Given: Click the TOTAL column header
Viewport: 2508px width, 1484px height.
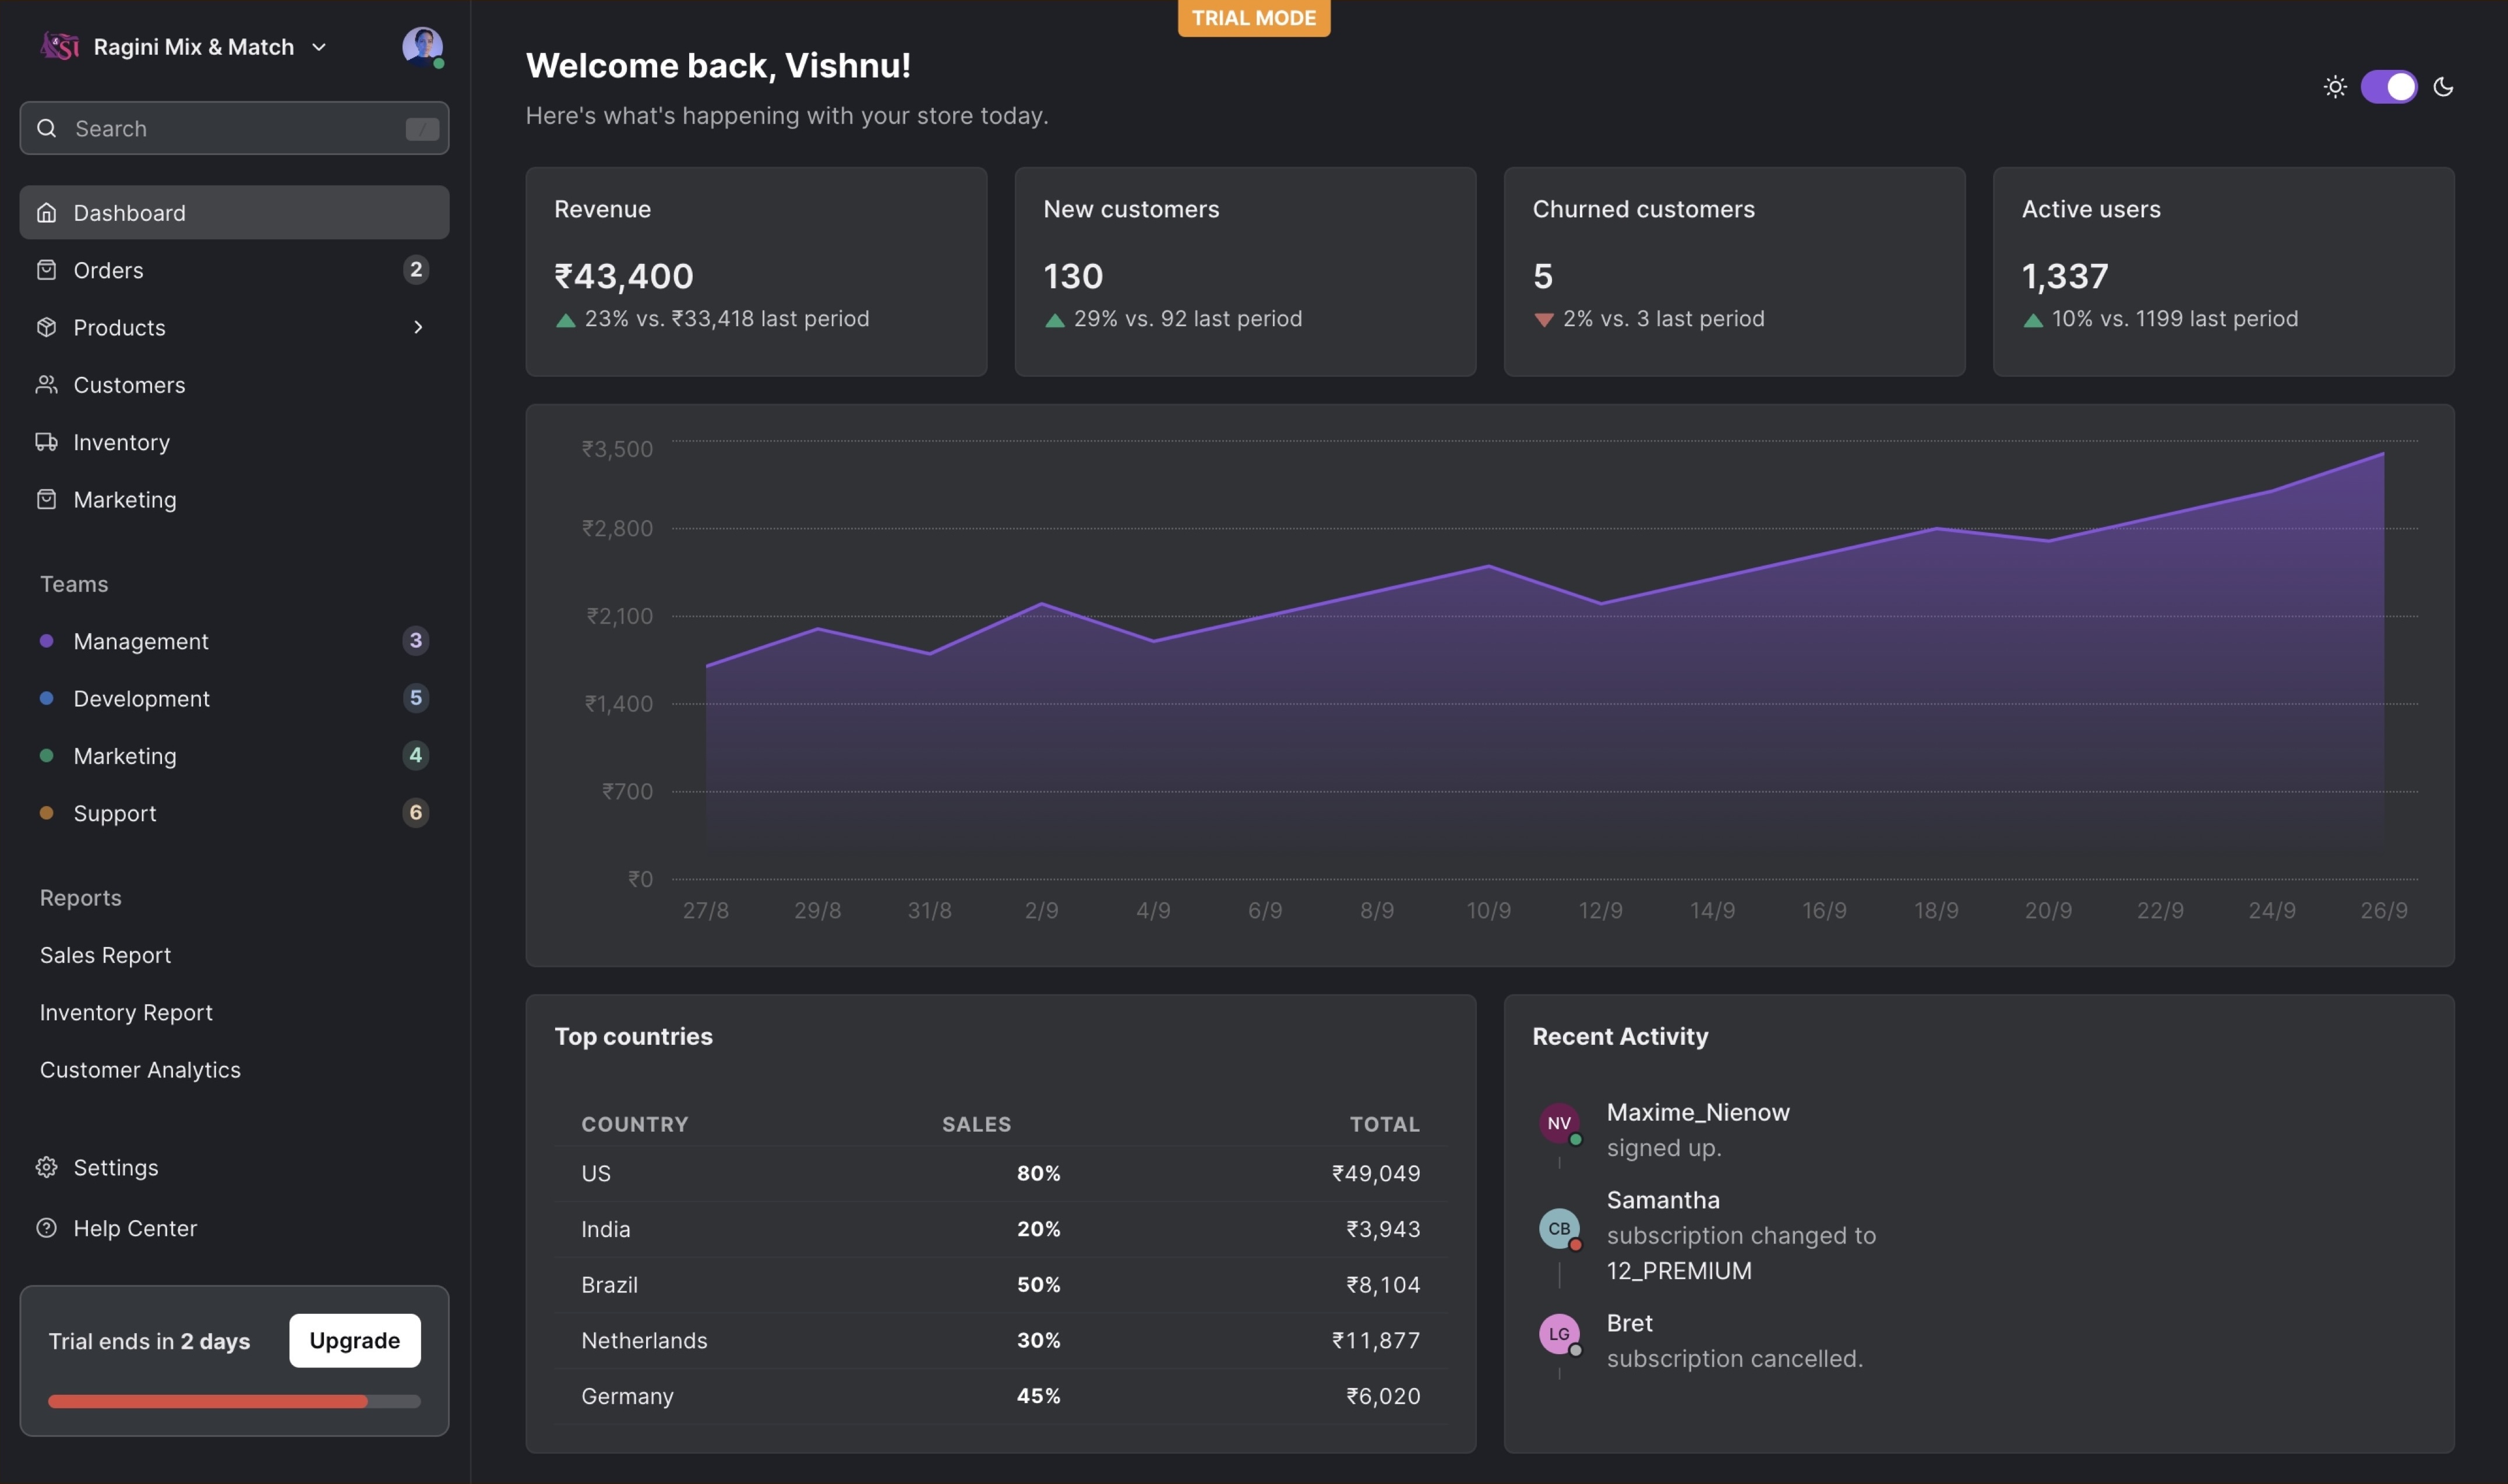Looking at the screenshot, I should [1384, 1124].
